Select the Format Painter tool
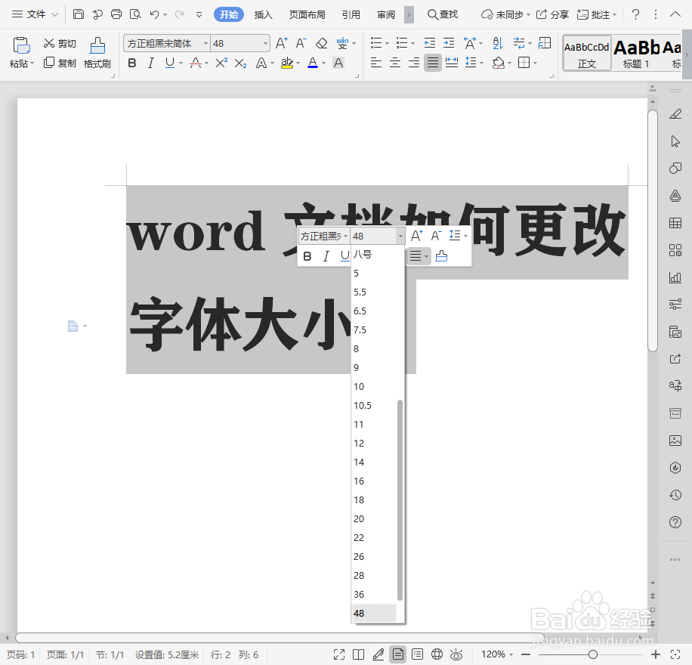The image size is (692, 665). point(97,53)
